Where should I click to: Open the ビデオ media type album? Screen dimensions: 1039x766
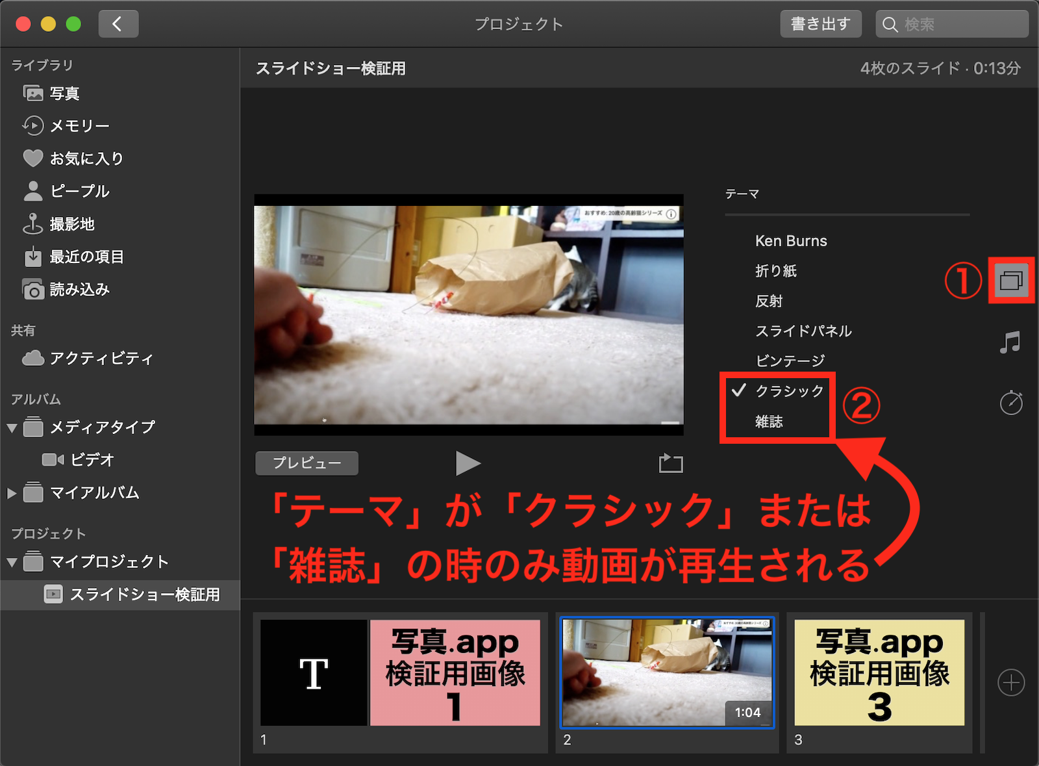coord(78,460)
